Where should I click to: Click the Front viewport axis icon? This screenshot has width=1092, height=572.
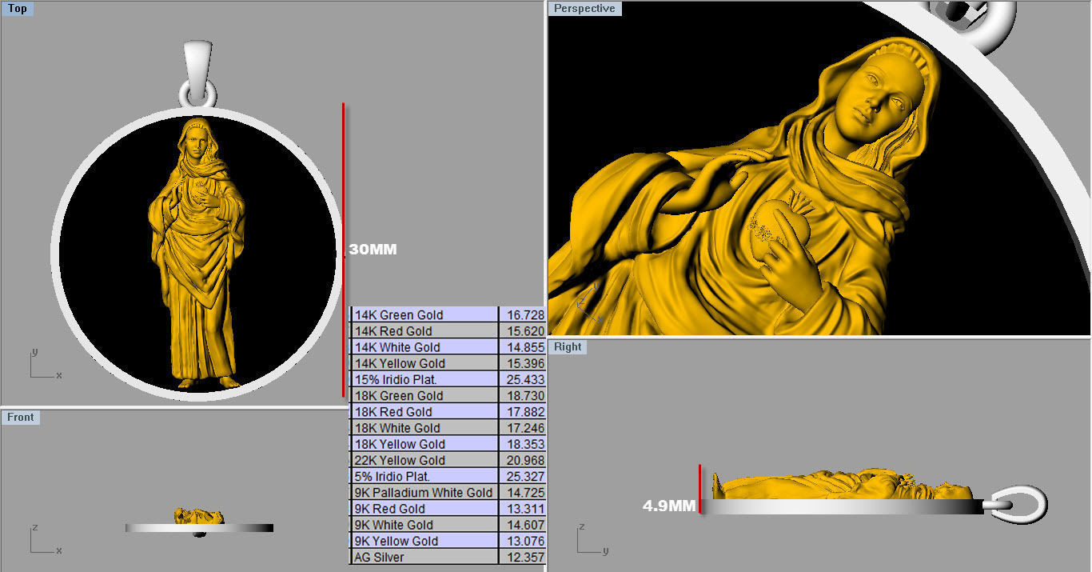(45, 540)
